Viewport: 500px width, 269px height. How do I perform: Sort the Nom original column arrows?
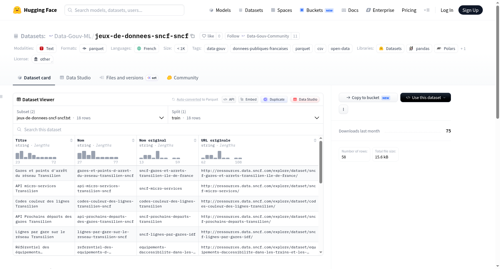pos(195,140)
